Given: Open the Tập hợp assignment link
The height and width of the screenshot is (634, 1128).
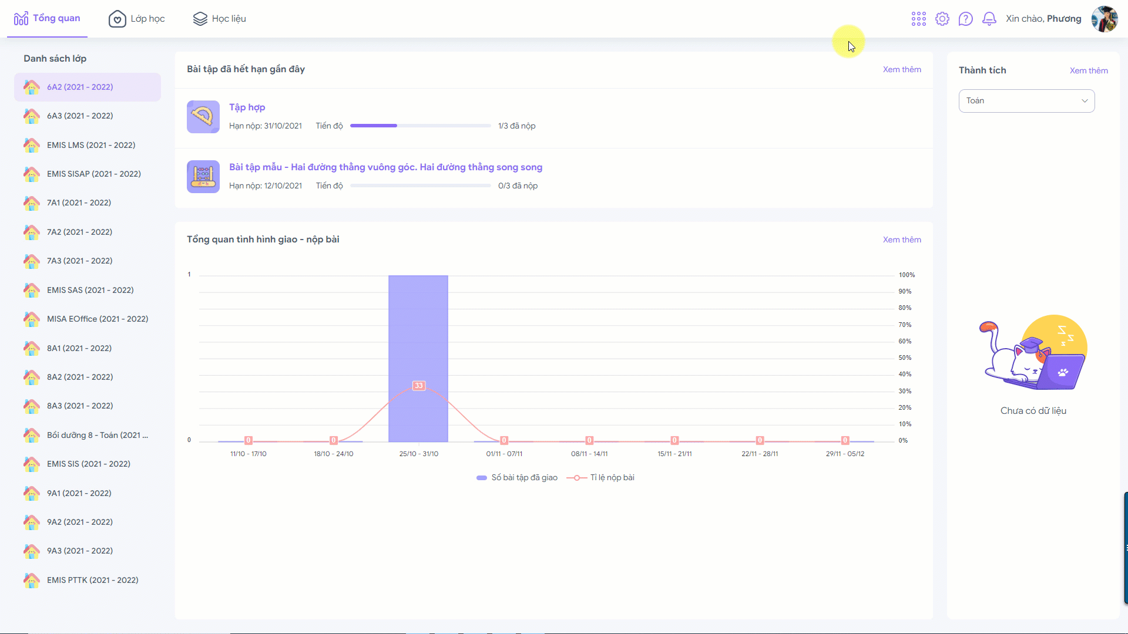Looking at the screenshot, I should 247,107.
